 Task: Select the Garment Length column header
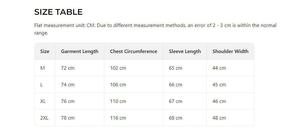click(80, 51)
